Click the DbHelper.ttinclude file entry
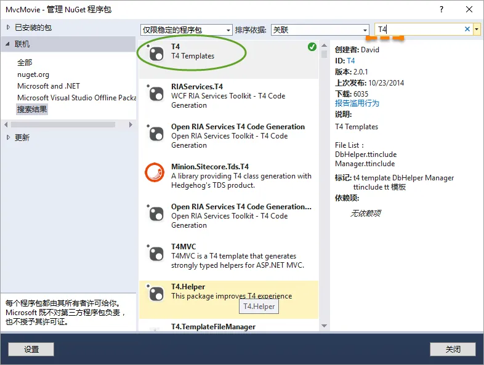484x365 pixels. point(366,154)
